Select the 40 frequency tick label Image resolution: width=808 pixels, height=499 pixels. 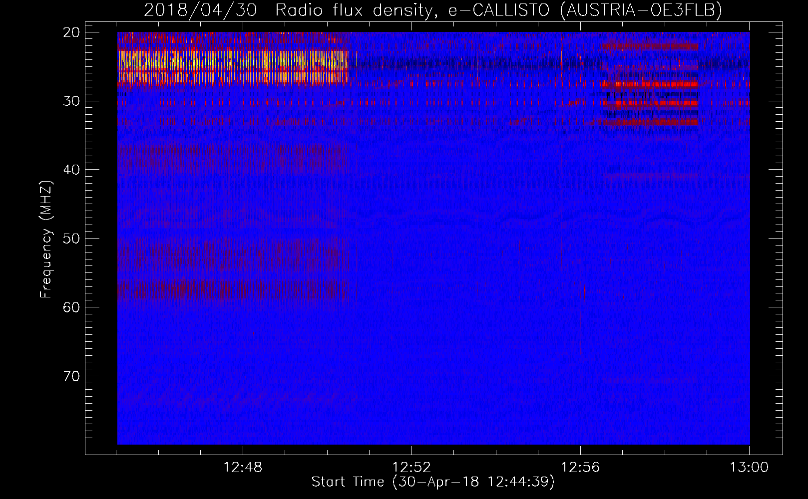tap(72, 170)
